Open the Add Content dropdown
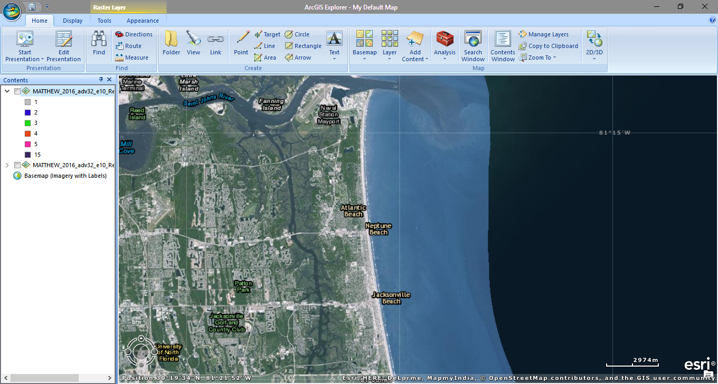The height and width of the screenshot is (384, 718). [x=427, y=59]
